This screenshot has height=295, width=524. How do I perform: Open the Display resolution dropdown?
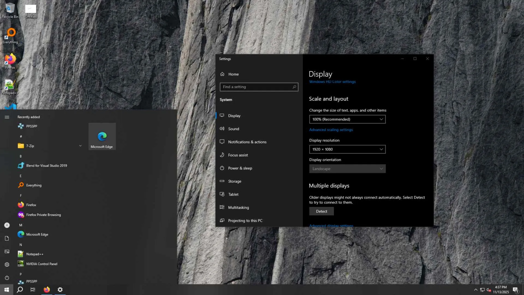tap(347, 149)
